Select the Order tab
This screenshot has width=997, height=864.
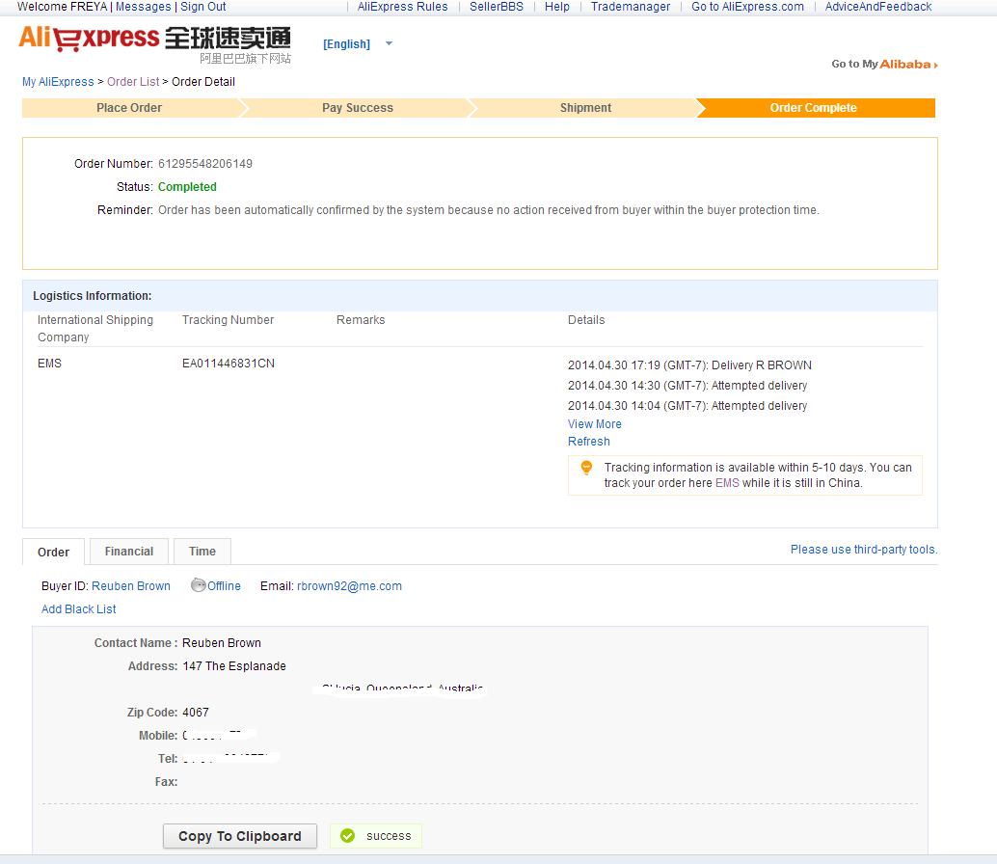(x=53, y=552)
